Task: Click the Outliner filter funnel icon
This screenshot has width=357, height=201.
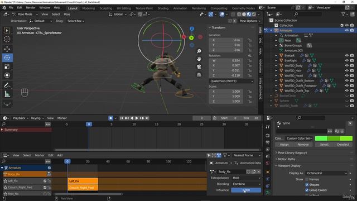Action: pyautogui.click(x=344, y=14)
